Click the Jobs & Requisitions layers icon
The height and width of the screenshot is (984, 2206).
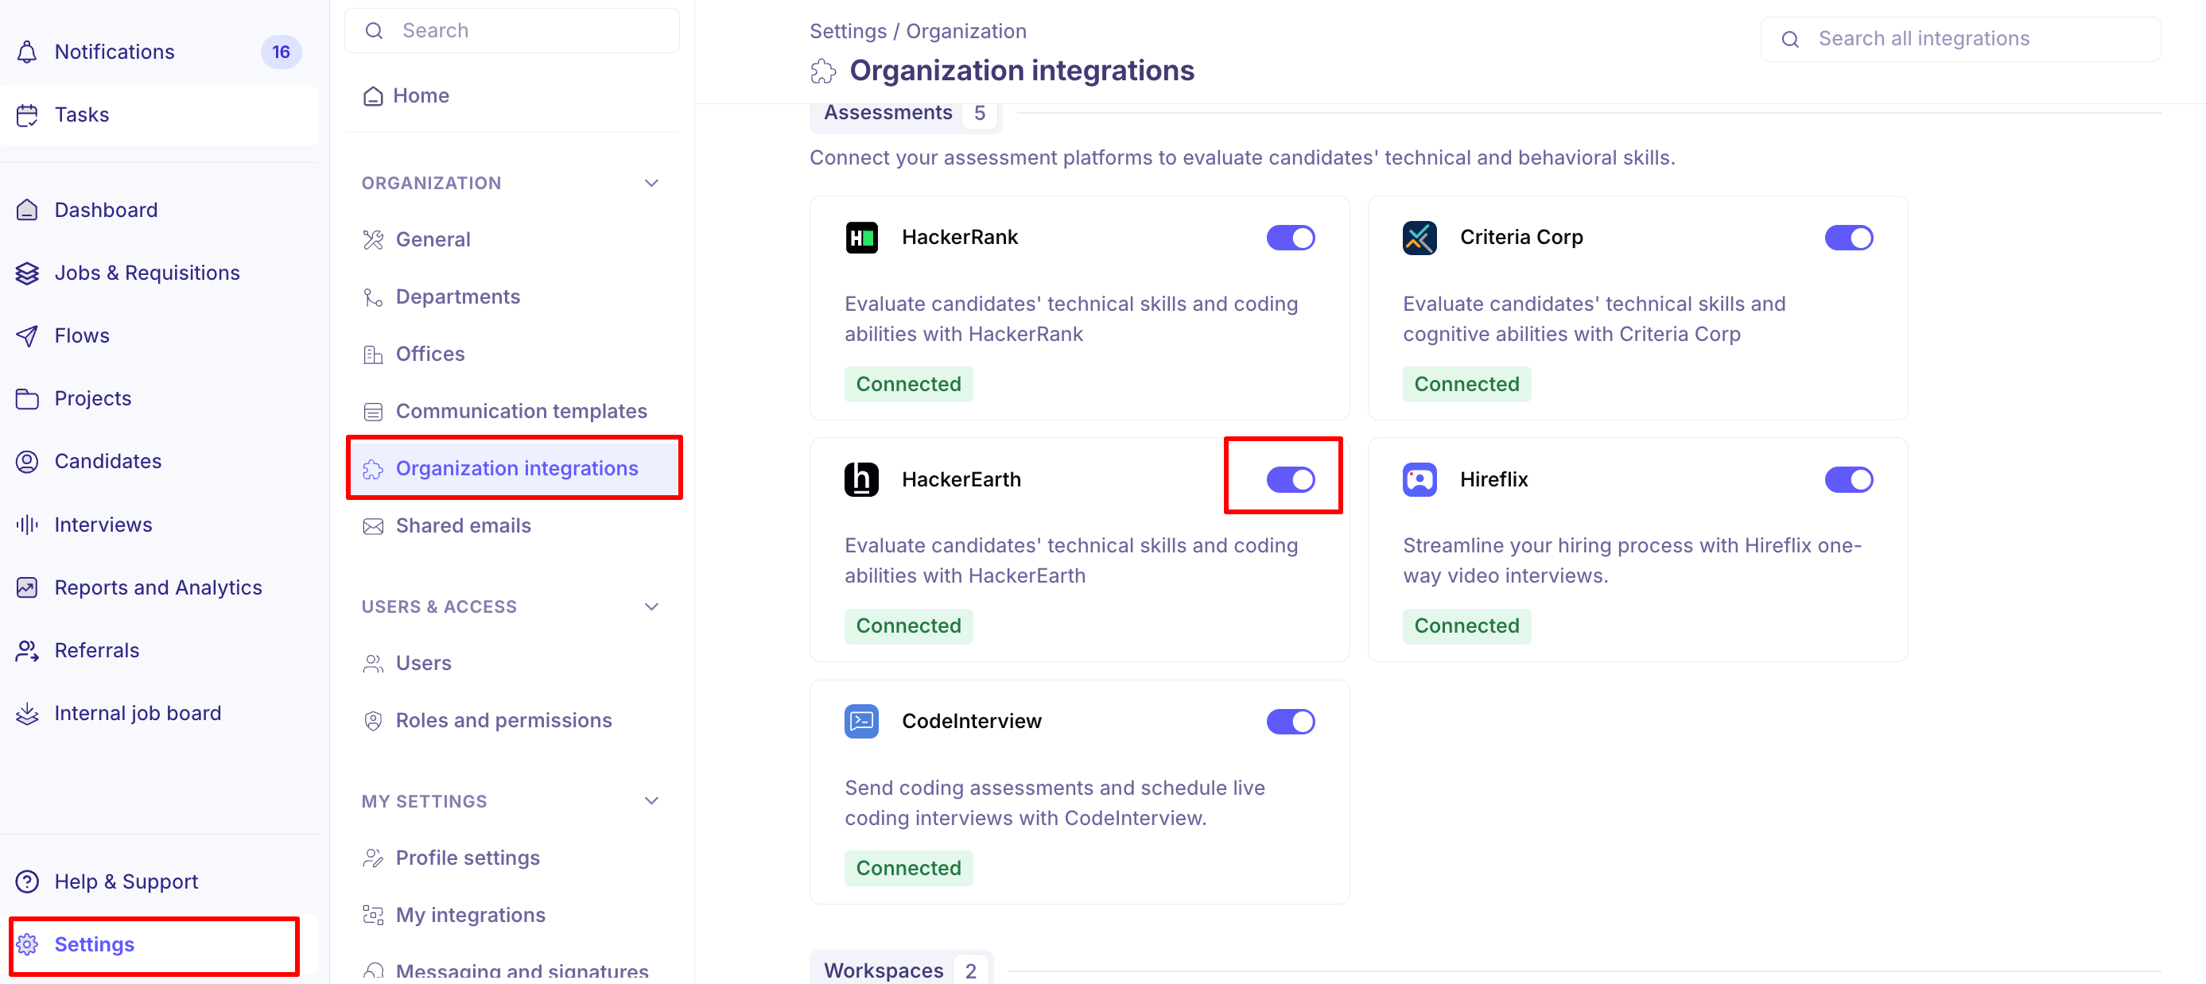(27, 273)
